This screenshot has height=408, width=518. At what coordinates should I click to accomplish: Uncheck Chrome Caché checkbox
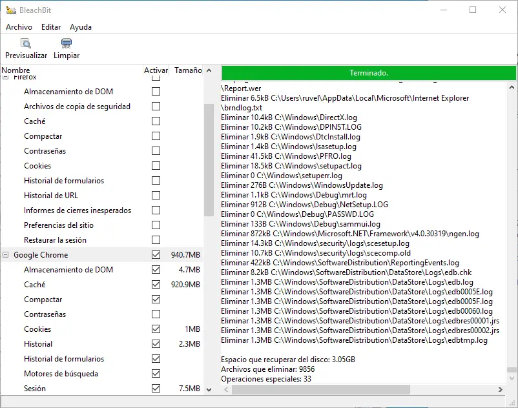(x=156, y=285)
